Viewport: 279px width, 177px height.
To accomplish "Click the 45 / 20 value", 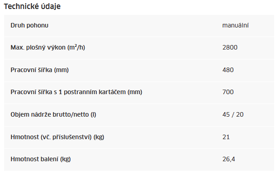I will click(x=233, y=114).
